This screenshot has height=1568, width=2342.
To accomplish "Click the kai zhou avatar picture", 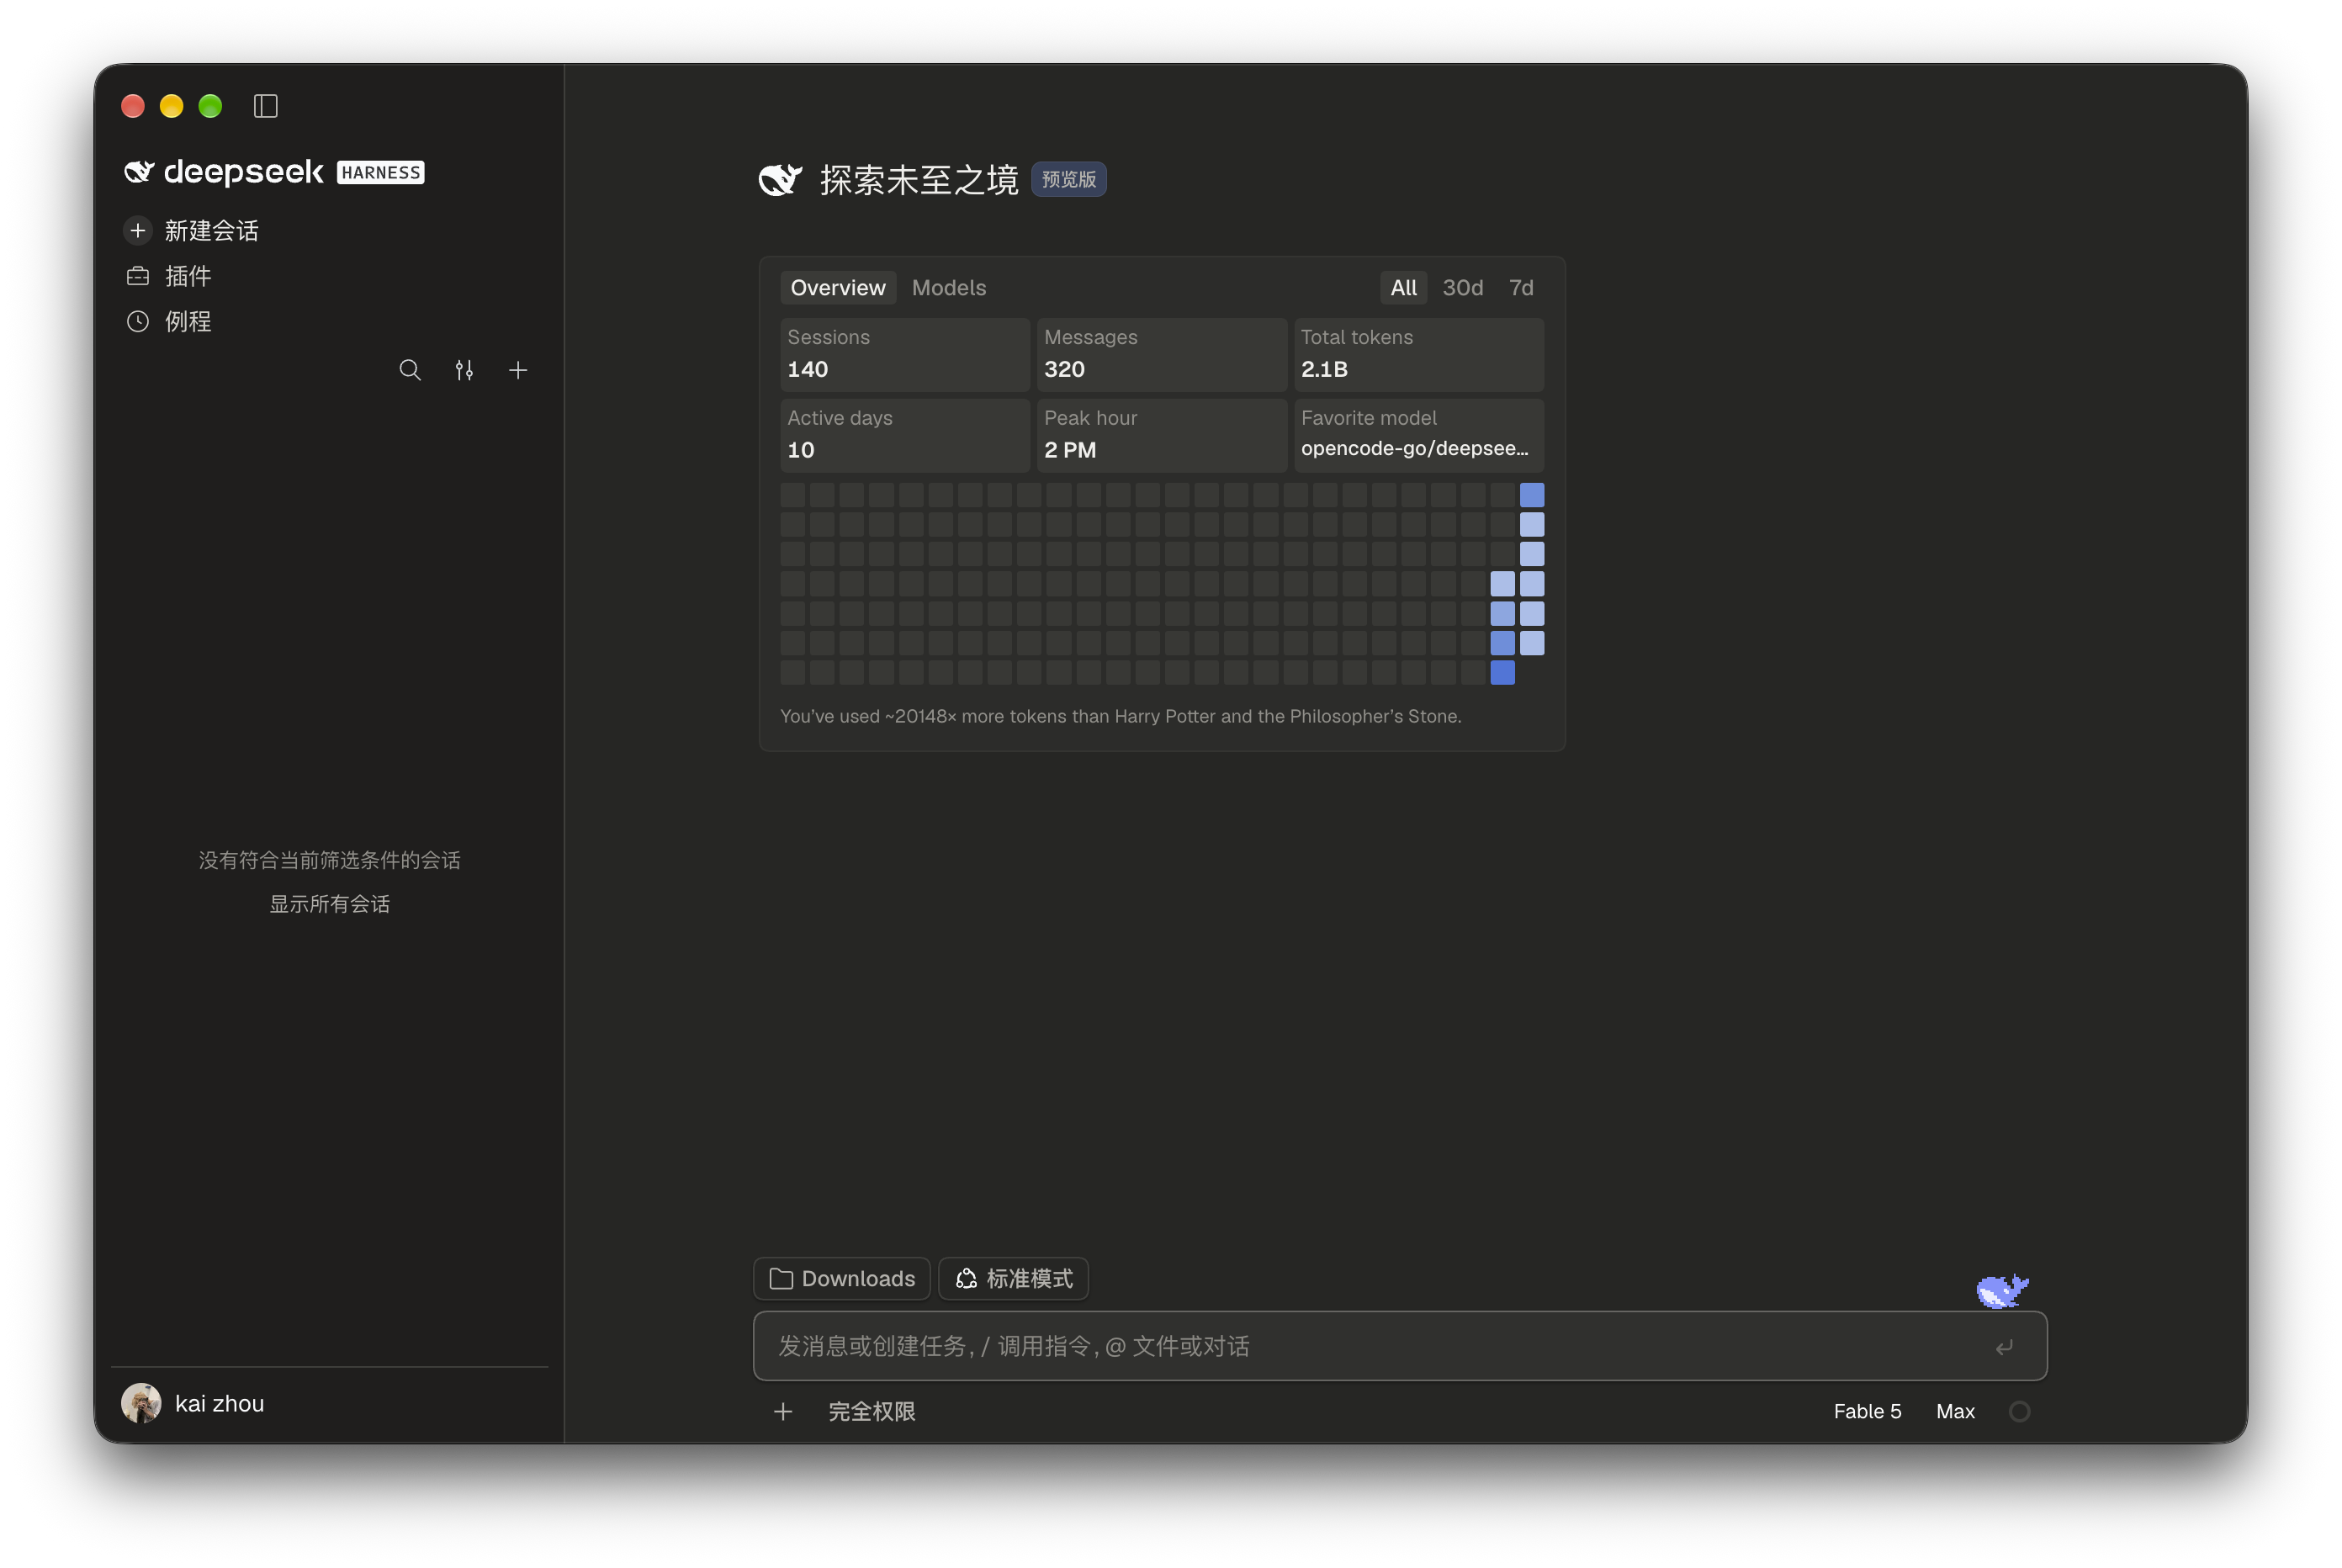I will pos(141,1403).
